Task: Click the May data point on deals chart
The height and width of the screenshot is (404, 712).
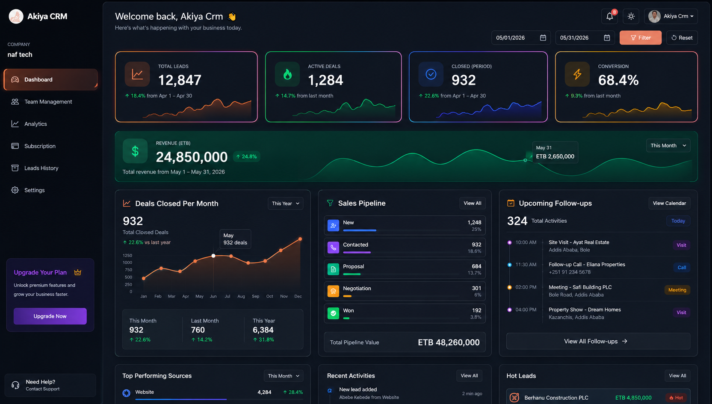Action: pyautogui.click(x=213, y=256)
